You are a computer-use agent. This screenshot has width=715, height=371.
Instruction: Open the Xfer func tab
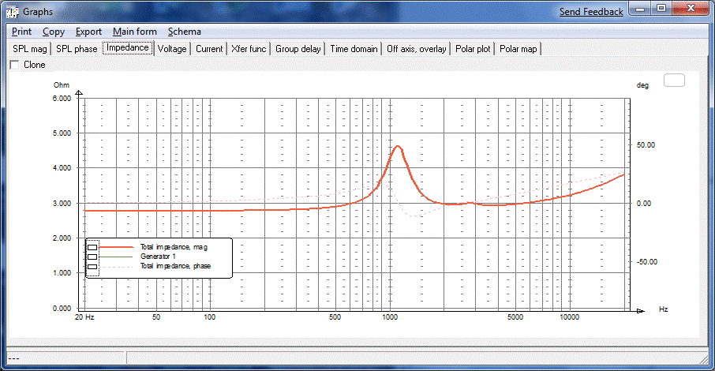(x=249, y=49)
